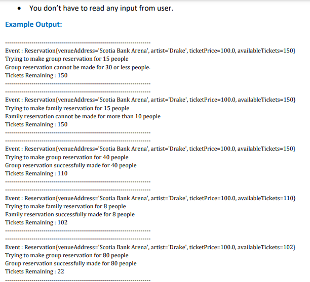Screen dimensions: 310x282
Task: Click 'Family reservation cannot be made for more than 10 people'
Action: (x=83, y=116)
